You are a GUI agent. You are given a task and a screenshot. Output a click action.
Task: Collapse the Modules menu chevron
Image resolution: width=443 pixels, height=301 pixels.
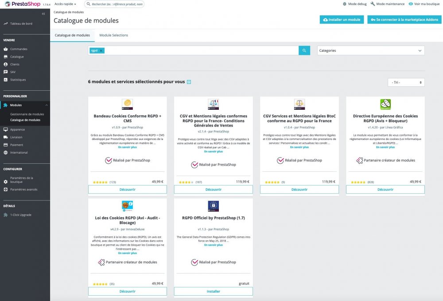(x=47, y=105)
